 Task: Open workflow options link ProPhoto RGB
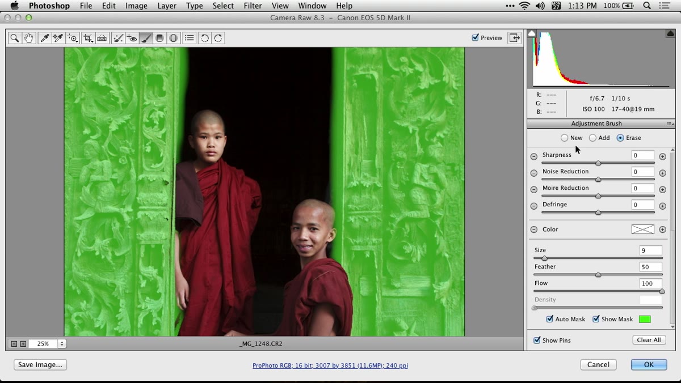click(330, 365)
